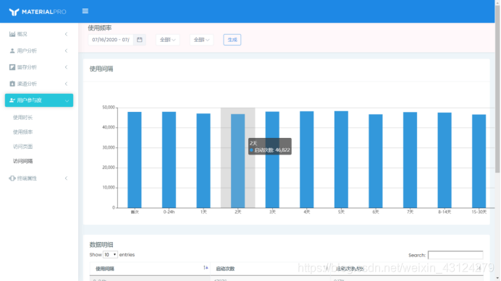
Task: Click the sort arrow on 使用间隔 column
Action: coord(206,268)
